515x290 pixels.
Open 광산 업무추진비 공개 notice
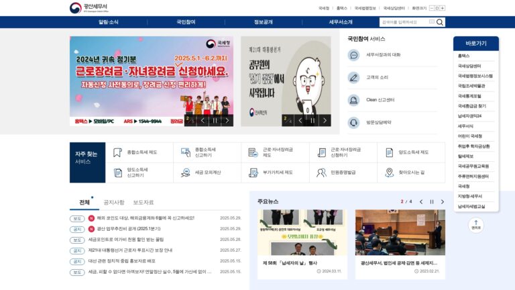[129, 228]
